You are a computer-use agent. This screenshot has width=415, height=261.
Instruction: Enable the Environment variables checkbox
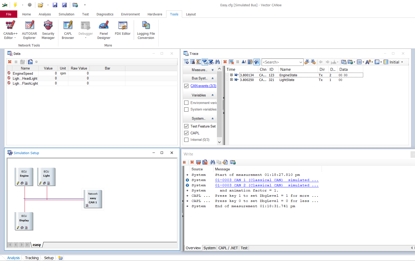[x=186, y=103]
